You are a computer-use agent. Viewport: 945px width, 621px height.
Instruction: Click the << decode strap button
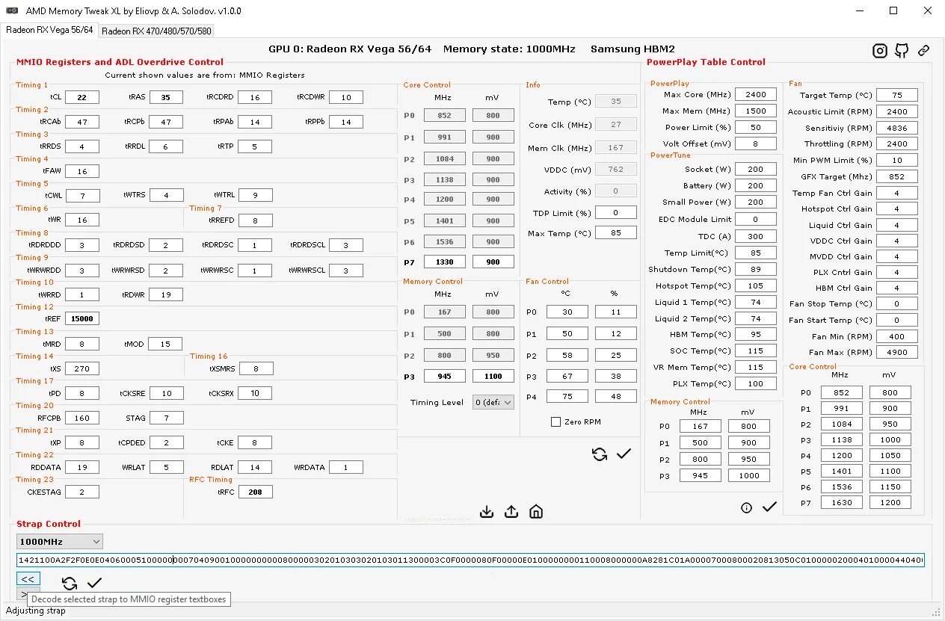[x=28, y=579]
